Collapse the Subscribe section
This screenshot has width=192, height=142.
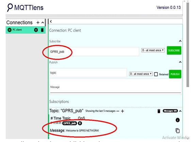[180, 41]
